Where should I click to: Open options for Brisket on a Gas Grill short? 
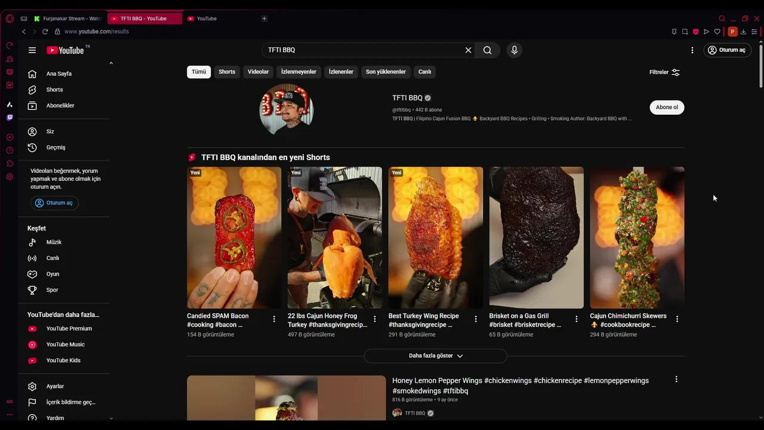pos(577,319)
